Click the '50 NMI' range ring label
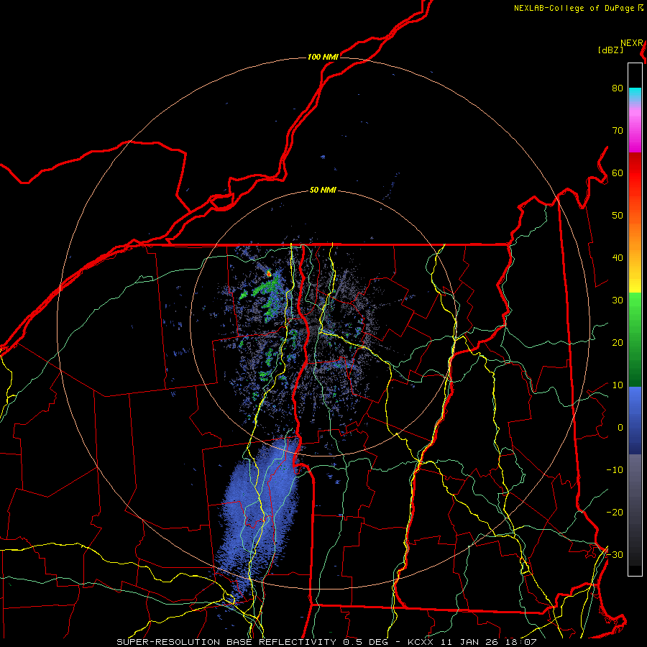The height and width of the screenshot is (647, 647). [x=323, y=191]
